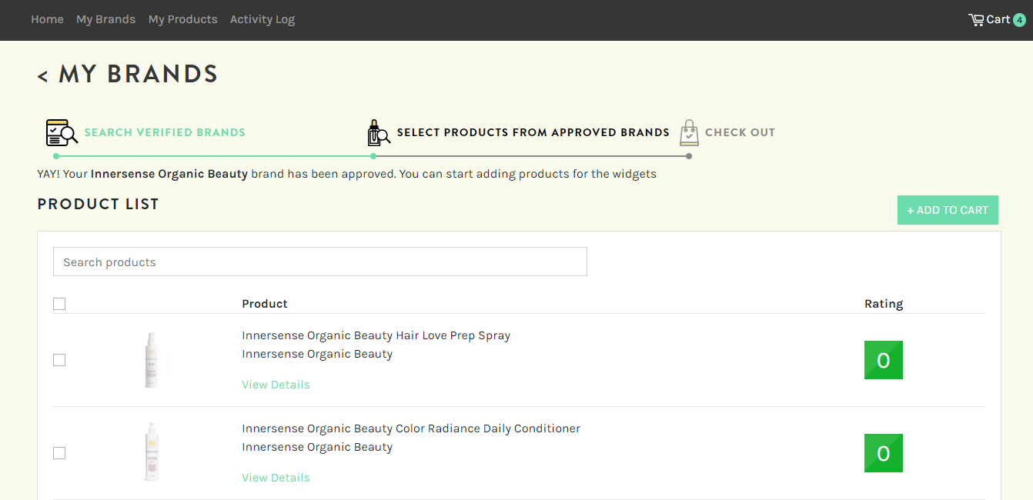Go to My Products in the navigation bar

(x=182, y=19)
